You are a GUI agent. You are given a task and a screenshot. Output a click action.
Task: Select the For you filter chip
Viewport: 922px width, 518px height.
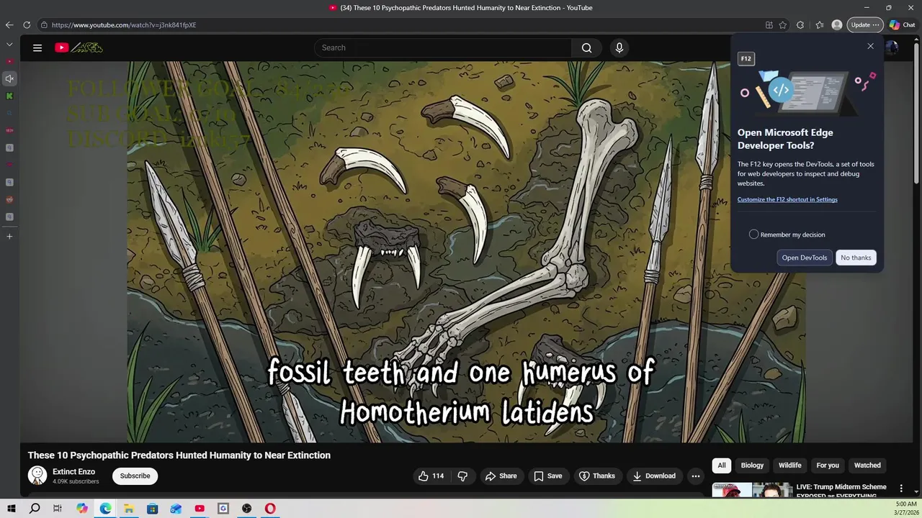coord(828,465)
